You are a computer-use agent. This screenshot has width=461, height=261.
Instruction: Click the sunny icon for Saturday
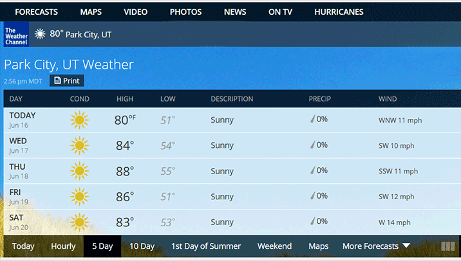(x=79, y=222)
